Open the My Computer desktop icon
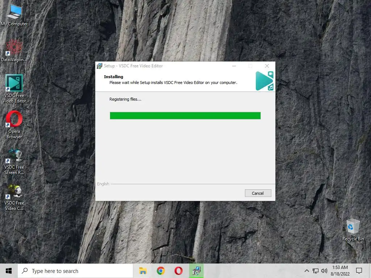The image size is (371, 278). pyautogui.click(x=14, y=15)
